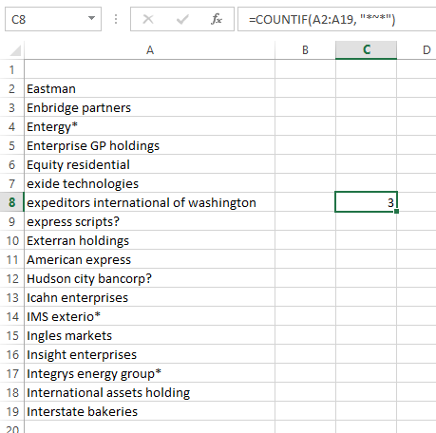Select column B header
This screenshot has width=436, height=433.
point(305,50)
